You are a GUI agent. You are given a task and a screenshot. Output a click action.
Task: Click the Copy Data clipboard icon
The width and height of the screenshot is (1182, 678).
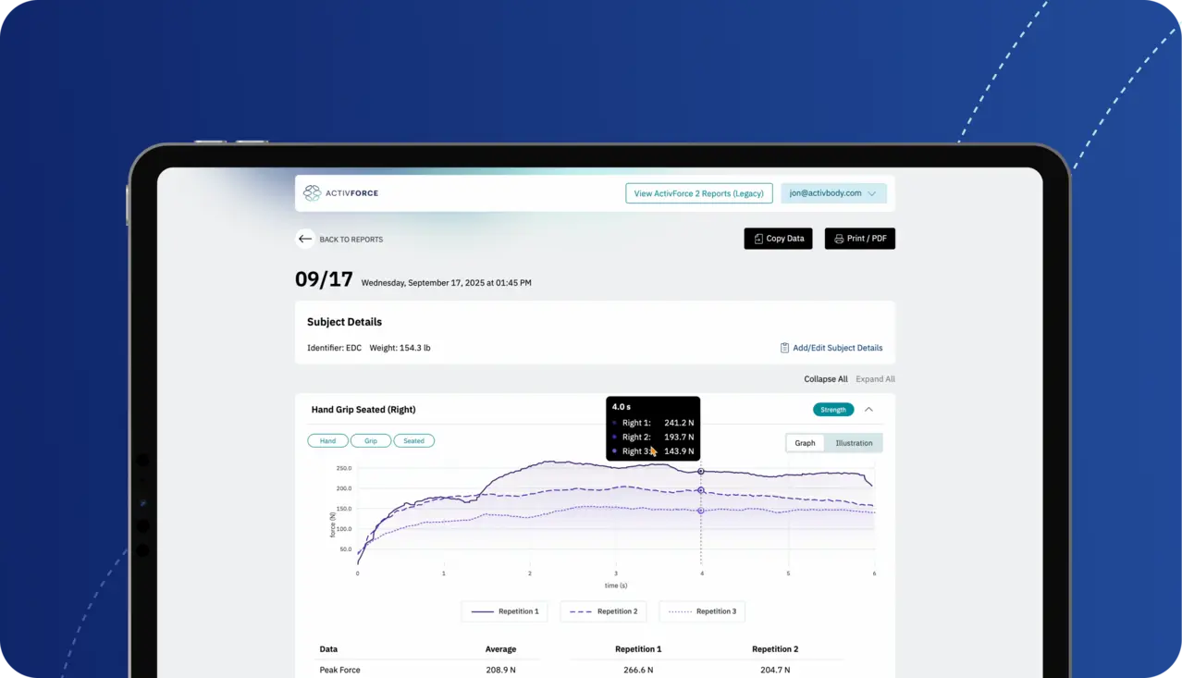point(758,239)
